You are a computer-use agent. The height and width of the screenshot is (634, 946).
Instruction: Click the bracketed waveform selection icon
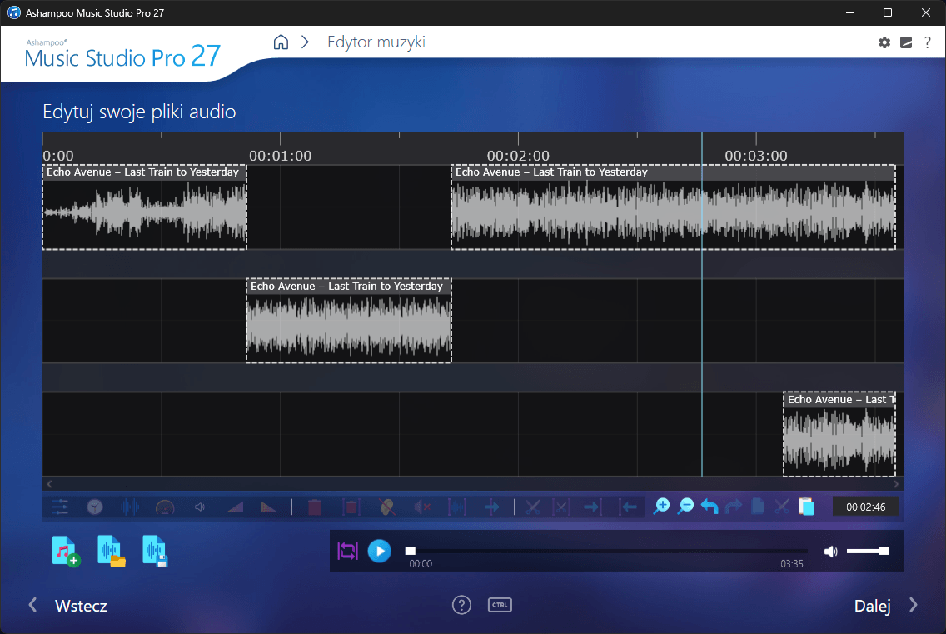(x=456, y=507)
